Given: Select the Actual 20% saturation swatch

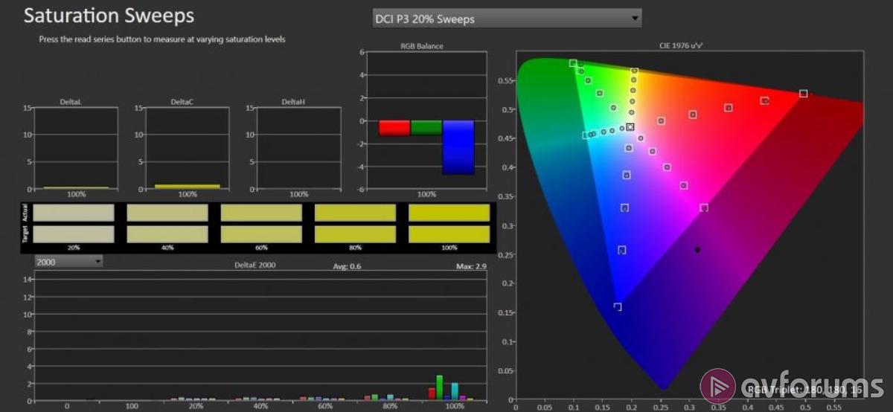Looking at the screenshot, I should (74, 213).
